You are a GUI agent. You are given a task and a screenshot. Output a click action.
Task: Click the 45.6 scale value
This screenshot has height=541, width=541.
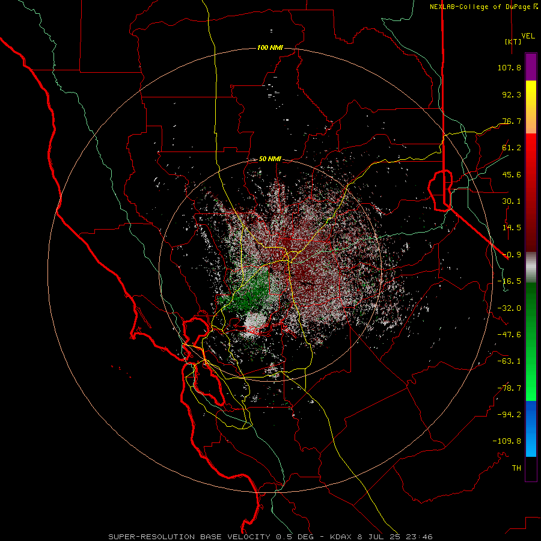512,174
